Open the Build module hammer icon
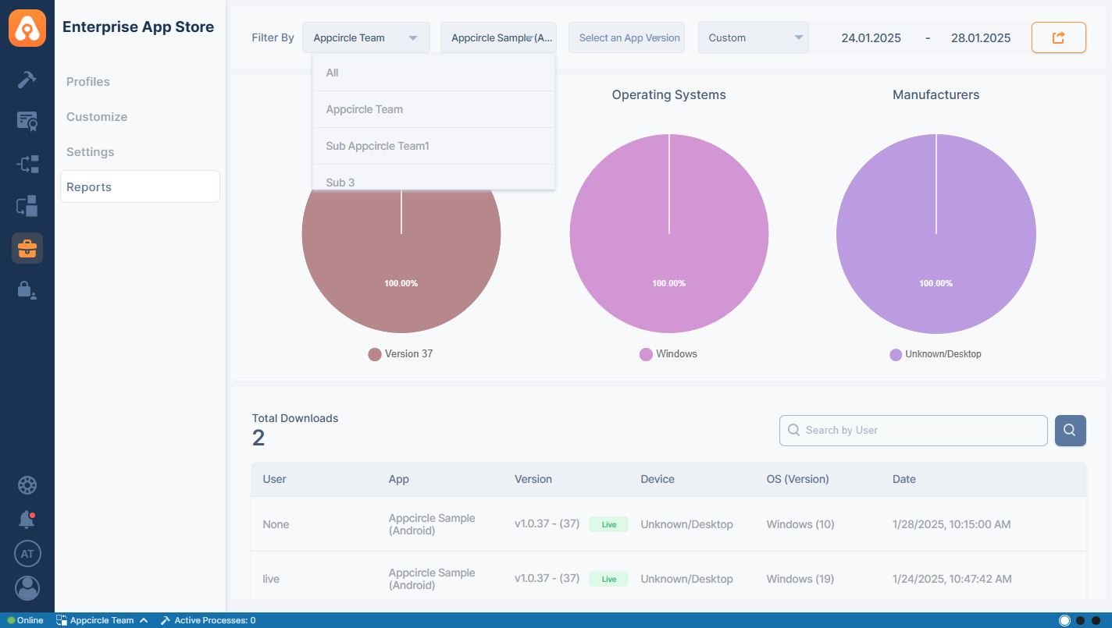 [27, 80]
